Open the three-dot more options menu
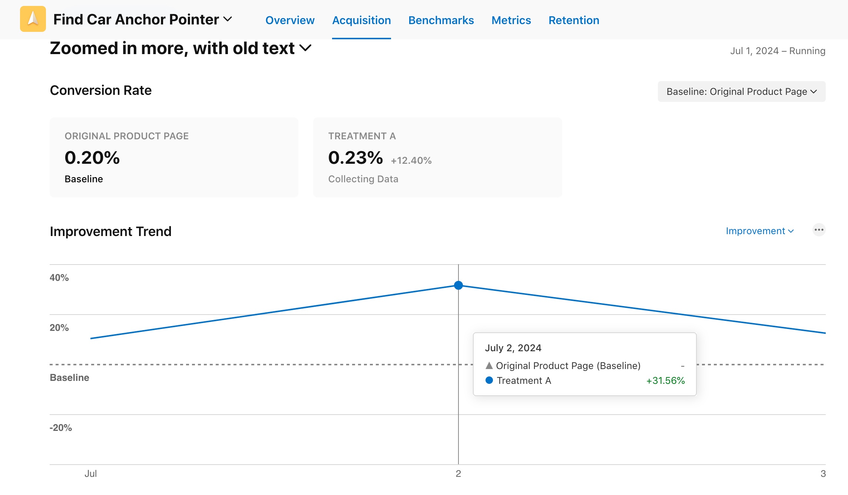This screenshot has width=848, height=495. tap(819, 230)
